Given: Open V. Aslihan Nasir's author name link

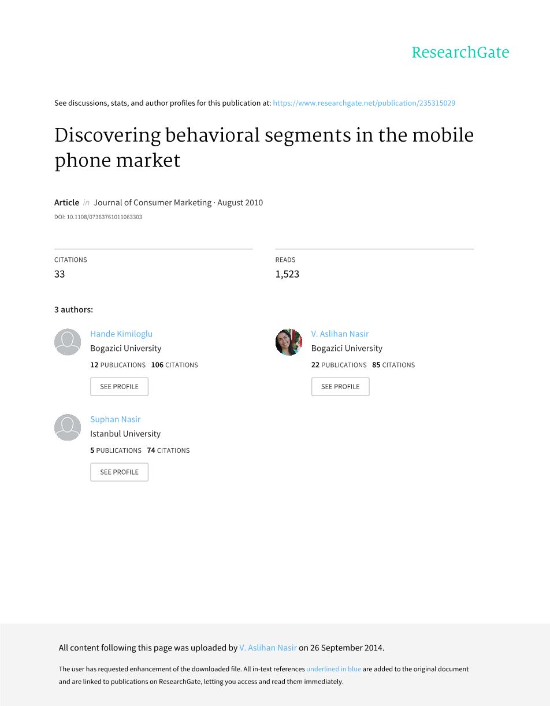Looking at the screenshot, I should 340,334.
